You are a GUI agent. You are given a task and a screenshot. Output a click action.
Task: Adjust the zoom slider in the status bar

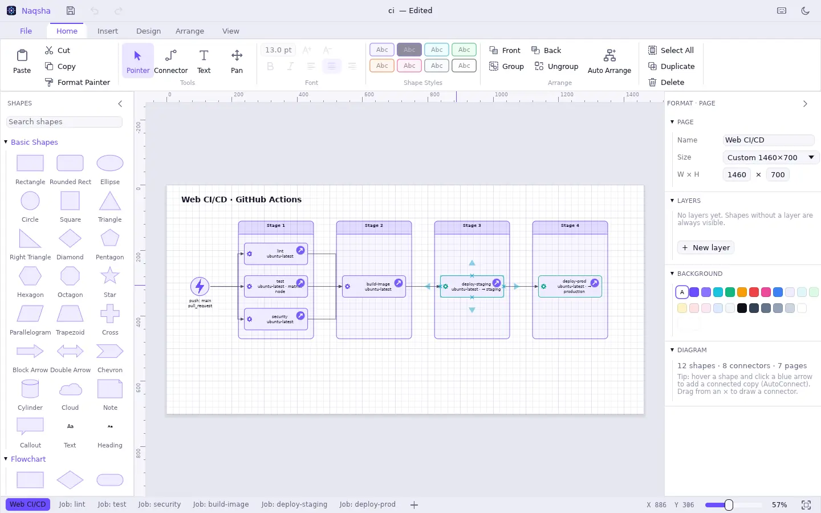click(729, 505)
